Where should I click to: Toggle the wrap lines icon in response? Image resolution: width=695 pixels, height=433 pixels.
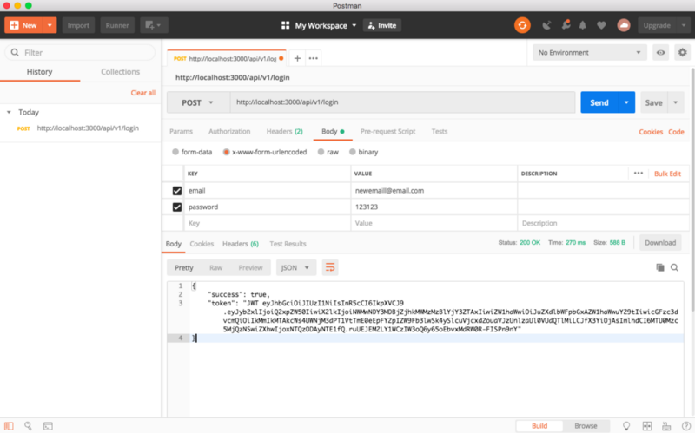pyautogui.click(x=330, y=268)
